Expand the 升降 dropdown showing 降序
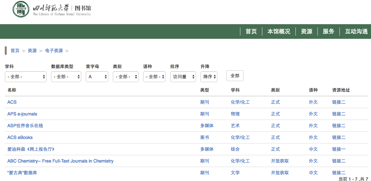This screenshot has width=371, height=181. [209, 77]
